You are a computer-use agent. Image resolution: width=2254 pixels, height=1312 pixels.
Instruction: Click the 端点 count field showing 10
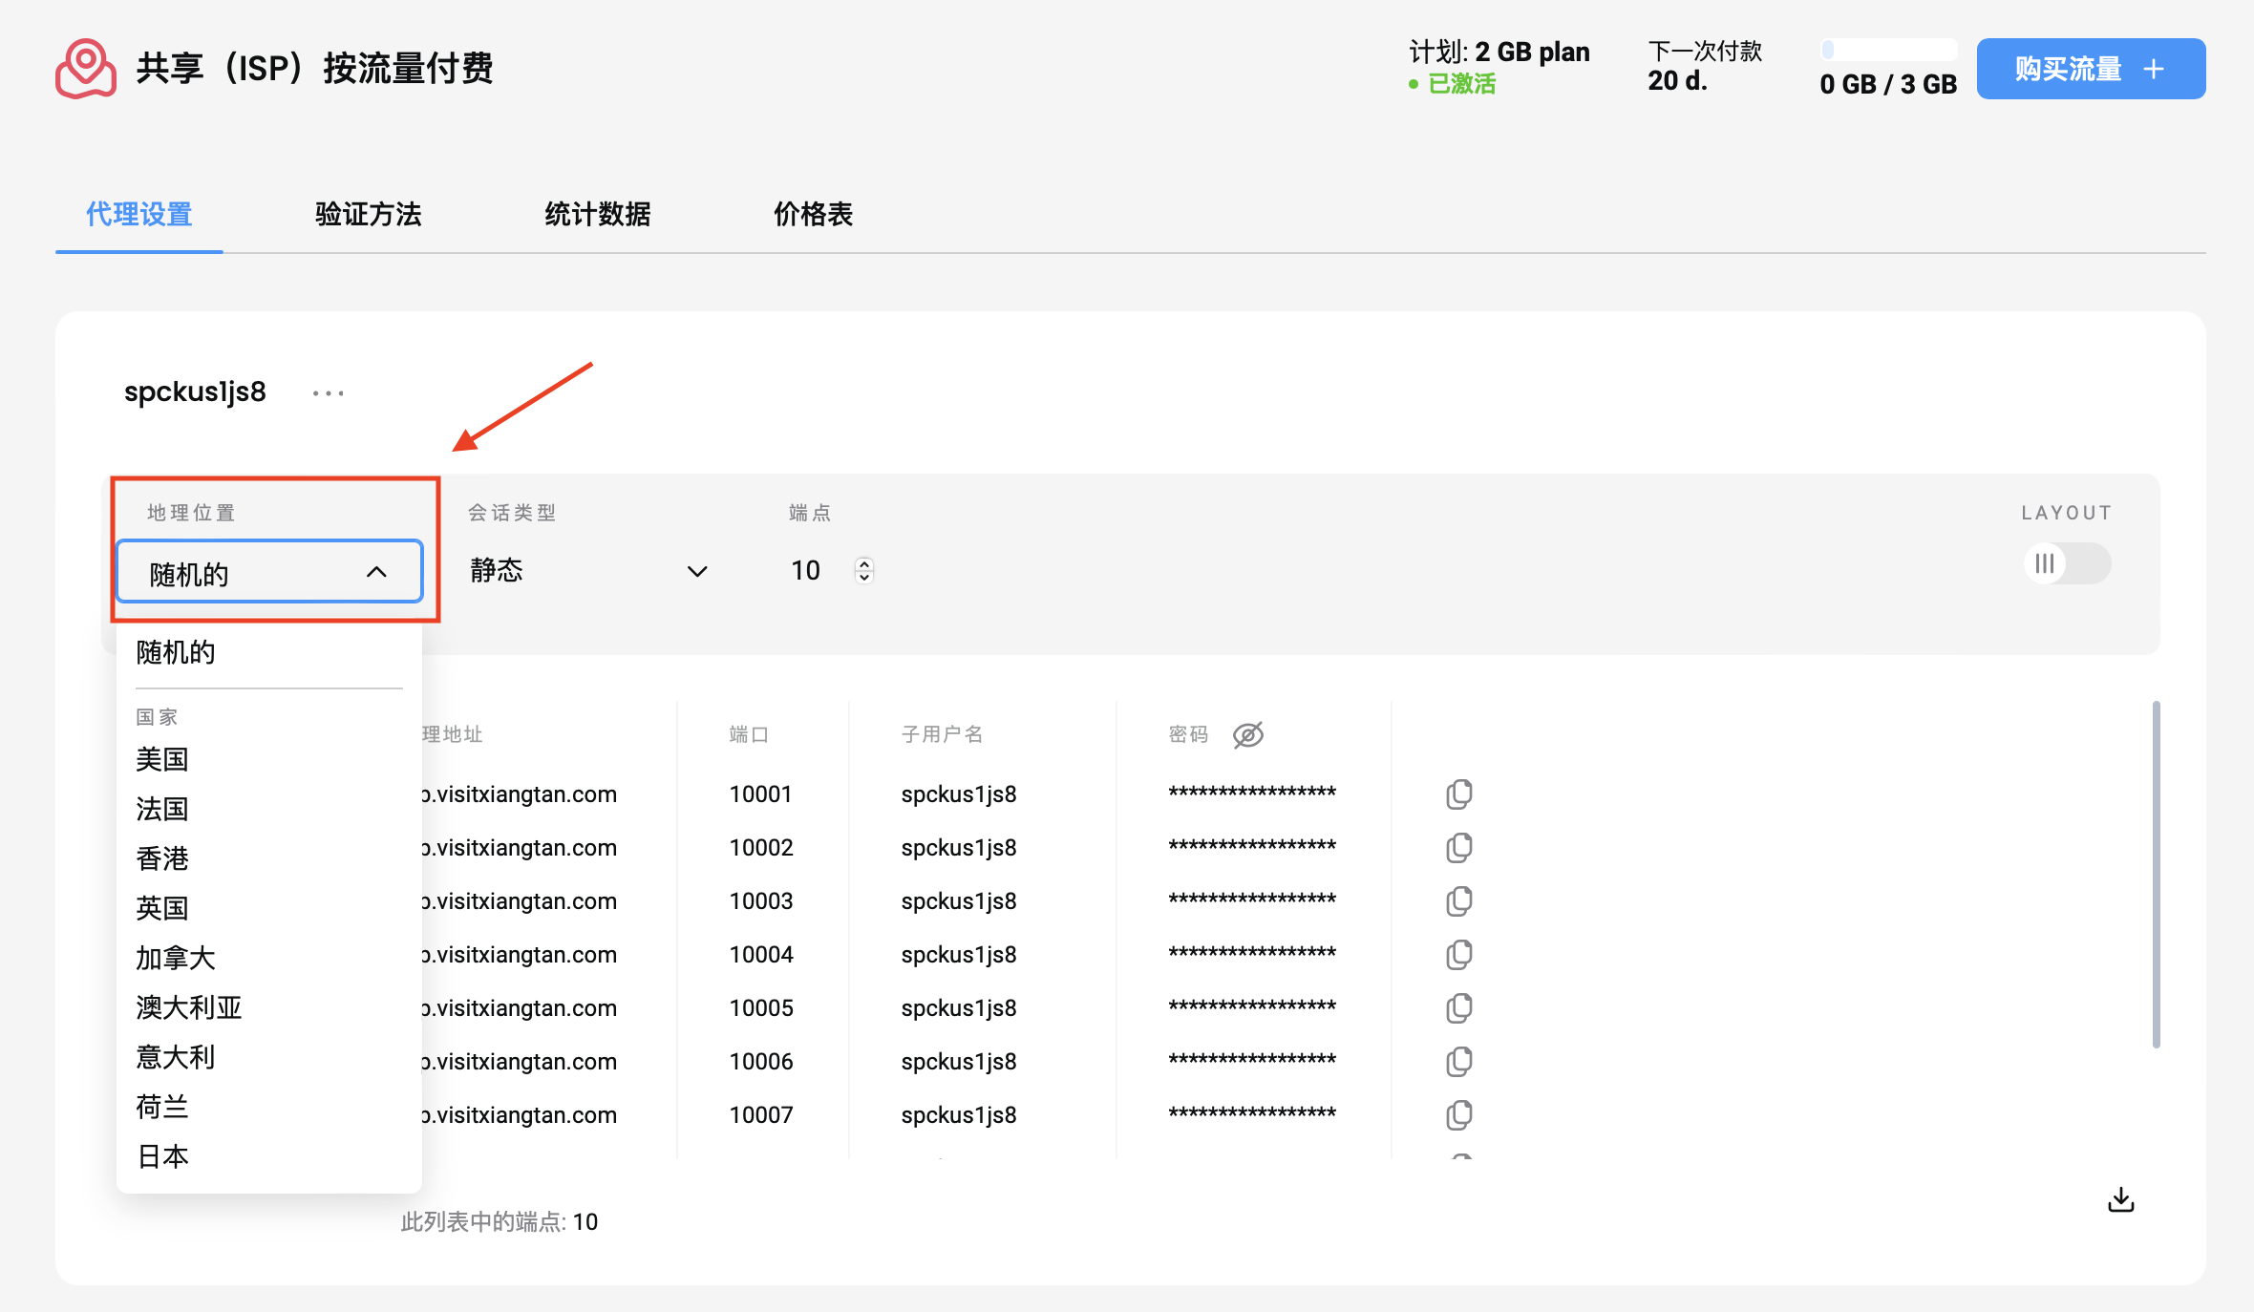806,571
